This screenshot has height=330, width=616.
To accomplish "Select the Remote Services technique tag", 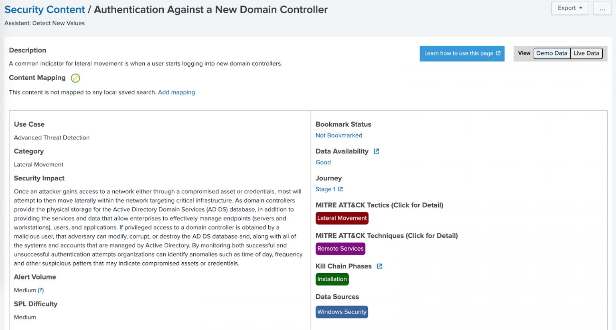I will coord(340,249).
